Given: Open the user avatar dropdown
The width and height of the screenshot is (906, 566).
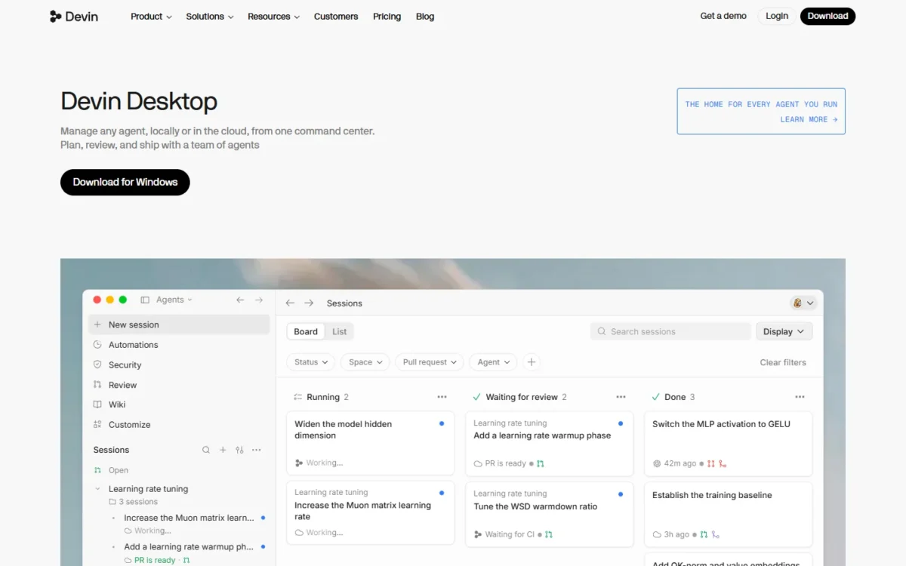Looking at the screenshot, I should [x=804, y=303].
